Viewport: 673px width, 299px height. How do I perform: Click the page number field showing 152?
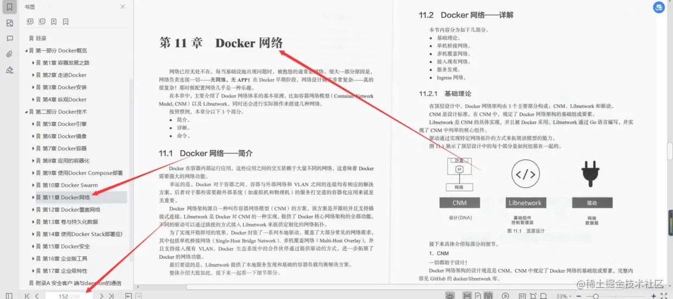[69, 296]
